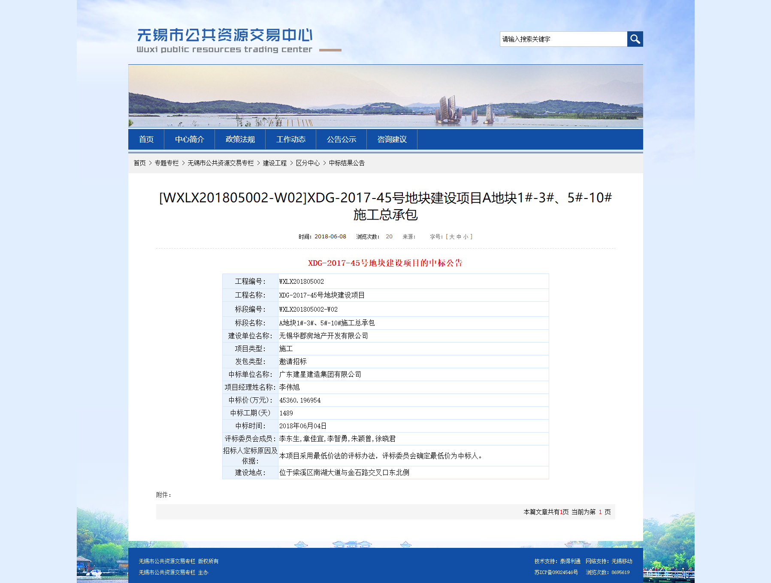Open the 首页 navigation menu item

pos(146,139)
